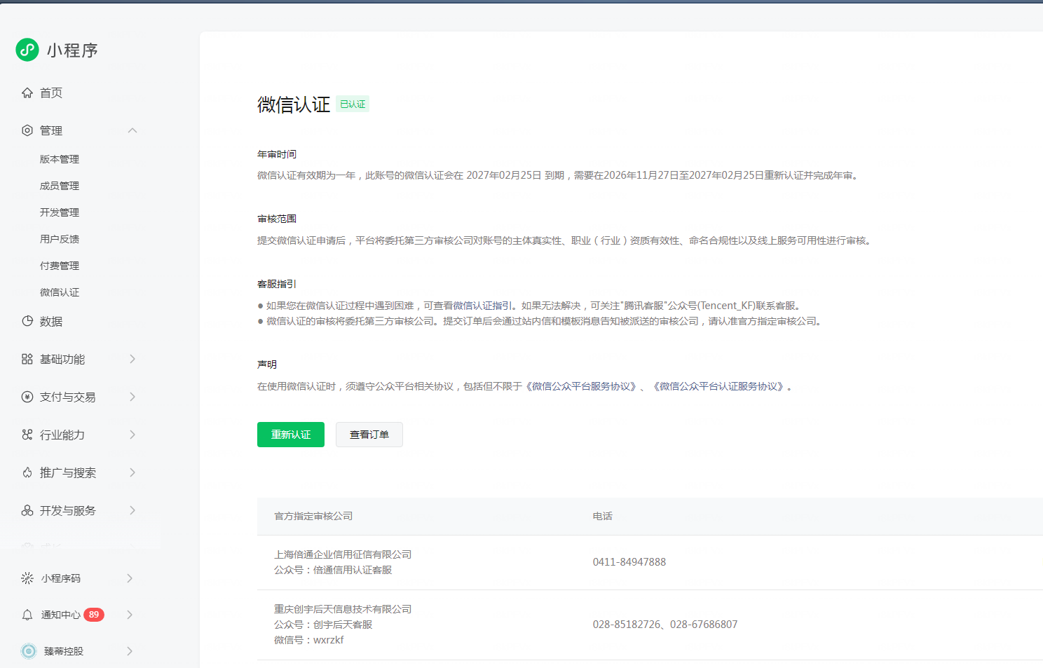This screenshot has height=668, width=1043.
Task: Click the 管理 hexagon icon
Action: click(27, 130)
